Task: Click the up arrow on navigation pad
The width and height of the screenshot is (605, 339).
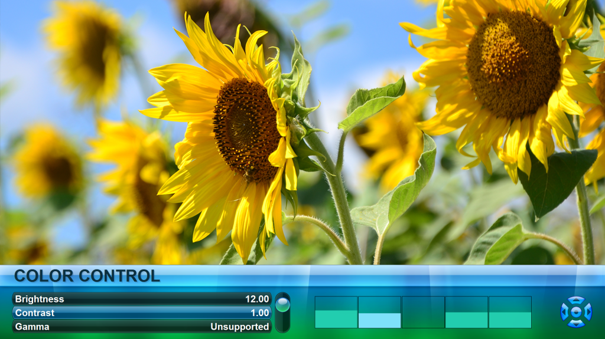Action: [576, 299]
